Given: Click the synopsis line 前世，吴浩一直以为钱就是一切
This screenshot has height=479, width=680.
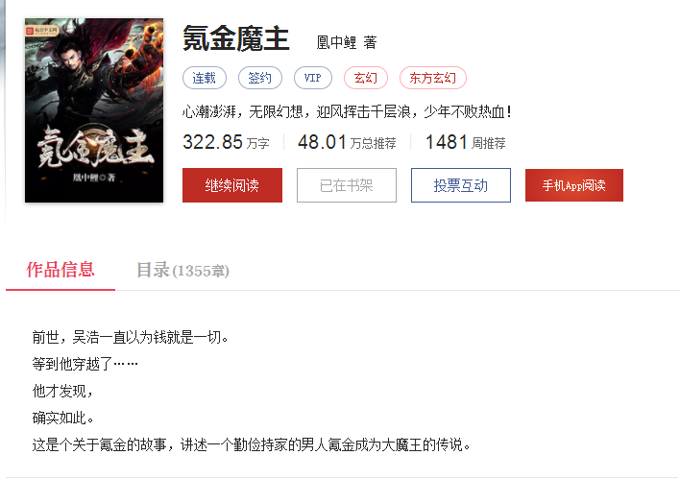Looking at the screenshot, I should tap(130, 337).
